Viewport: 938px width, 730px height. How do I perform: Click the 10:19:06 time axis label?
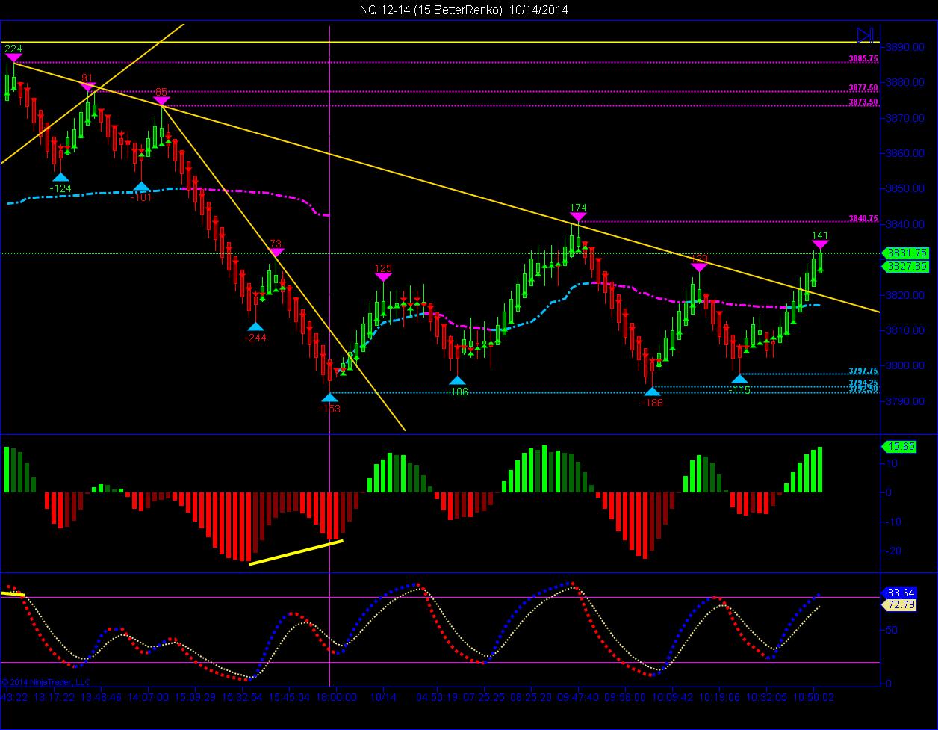coord(720,696)
